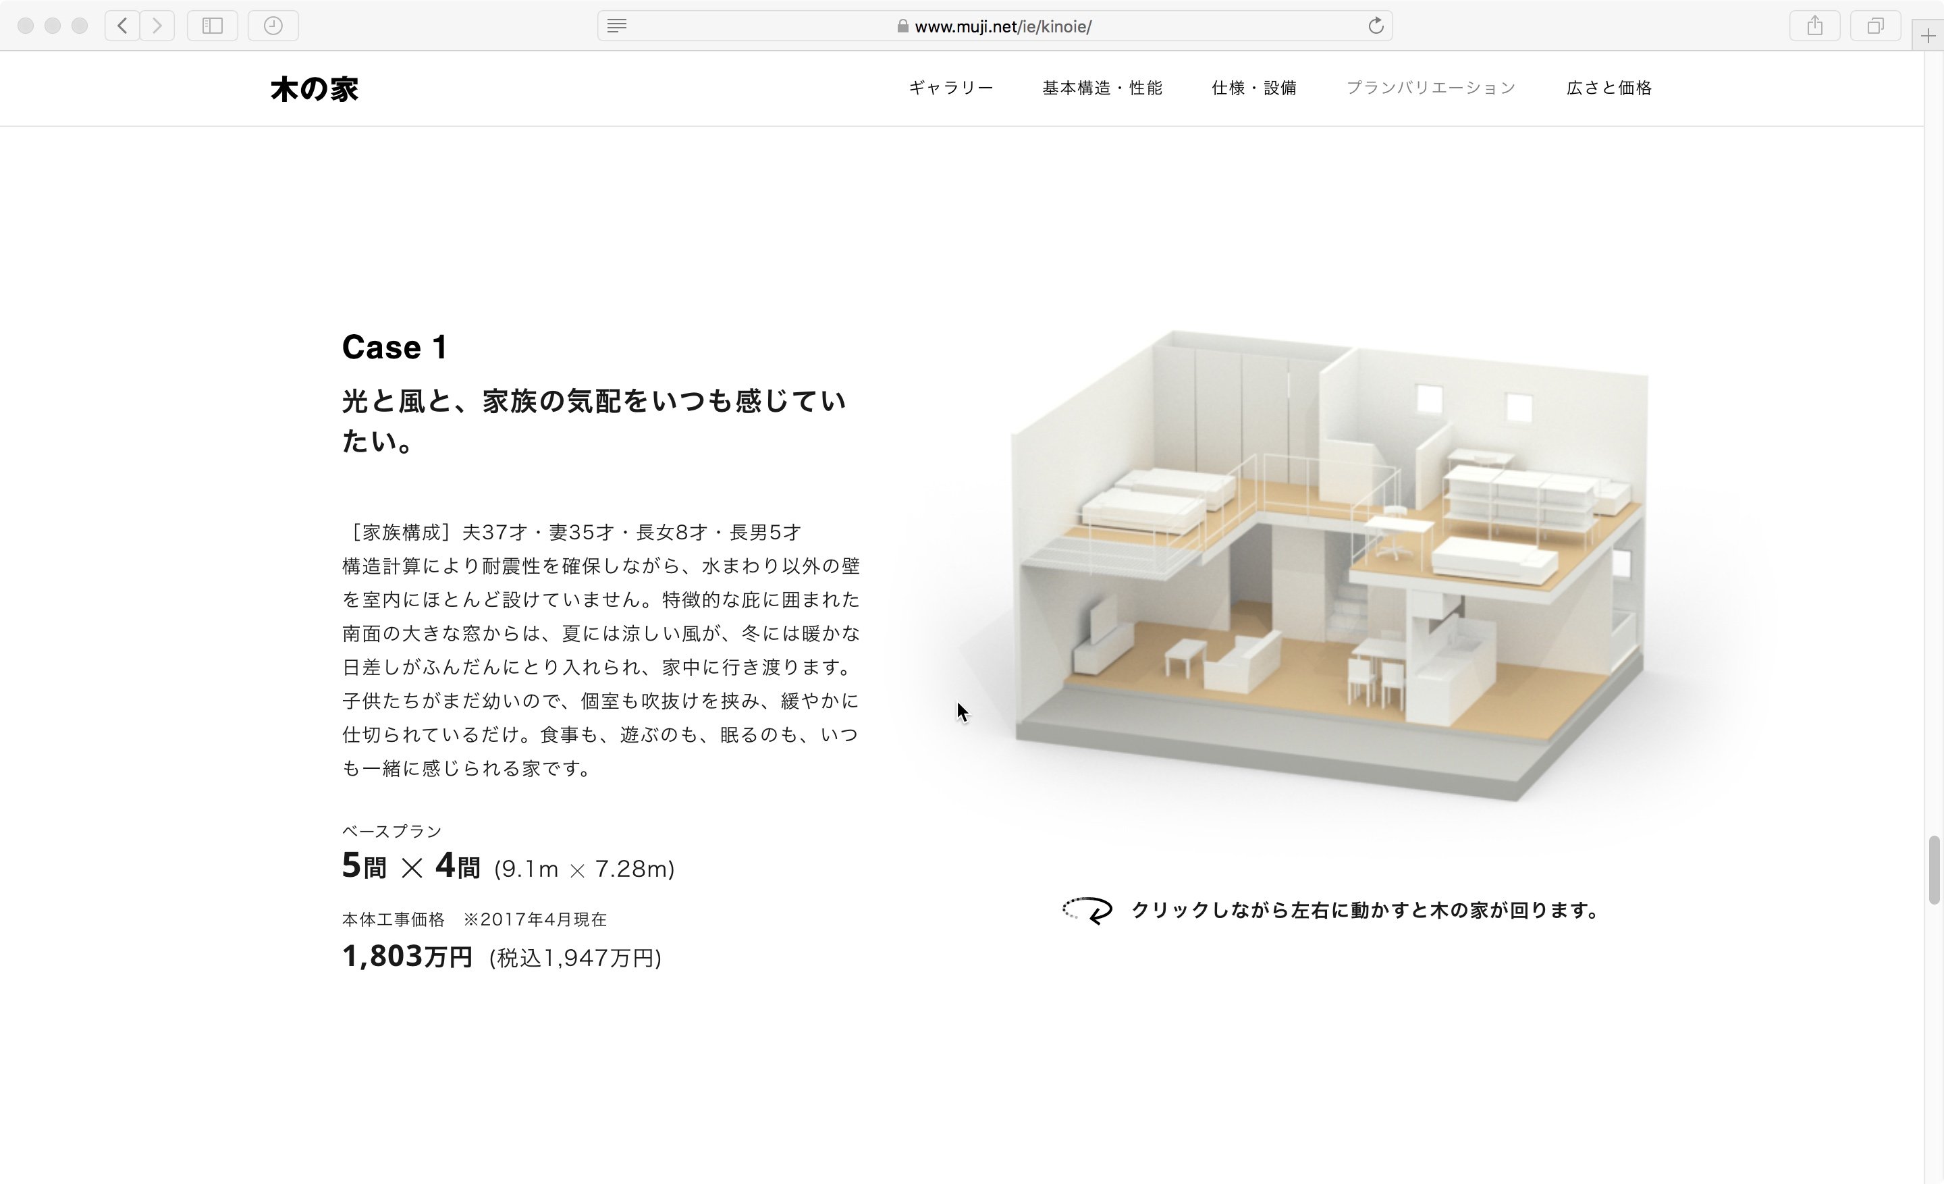The width and height of the screenshot is (1944, 1184).
Task: Click the browsing history clock icon
Action: pos(273,25)
